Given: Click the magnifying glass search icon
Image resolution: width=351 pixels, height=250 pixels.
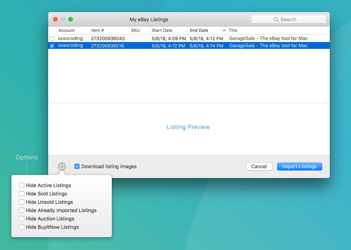Looking at the screenshot, I should coord(276,19).
